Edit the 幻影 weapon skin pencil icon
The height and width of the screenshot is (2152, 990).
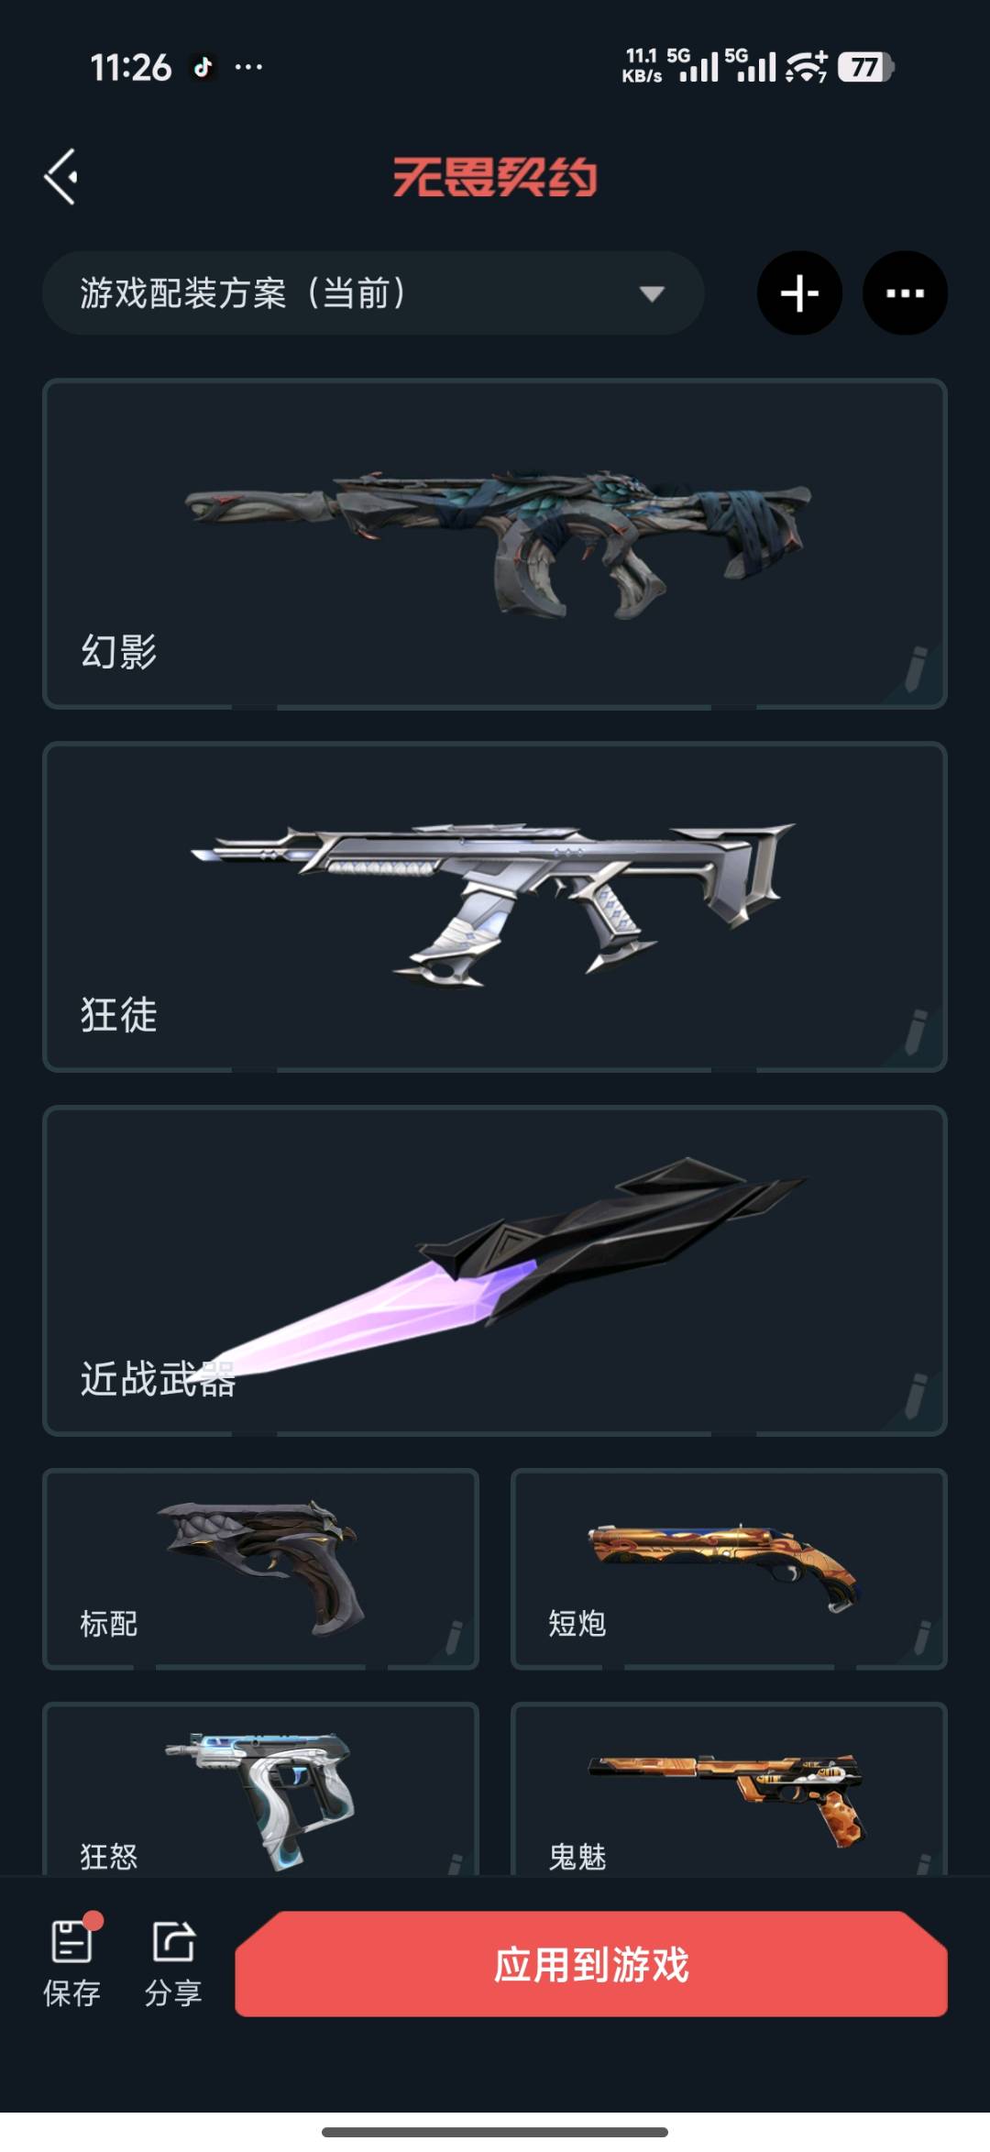pyautogui.click(x=915, y=668)
